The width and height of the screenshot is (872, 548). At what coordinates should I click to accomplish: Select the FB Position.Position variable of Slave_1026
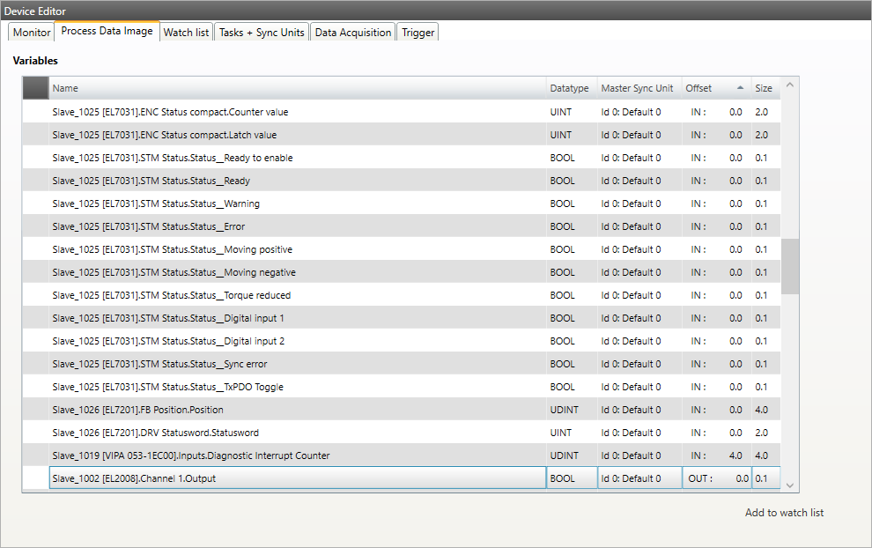264,410
